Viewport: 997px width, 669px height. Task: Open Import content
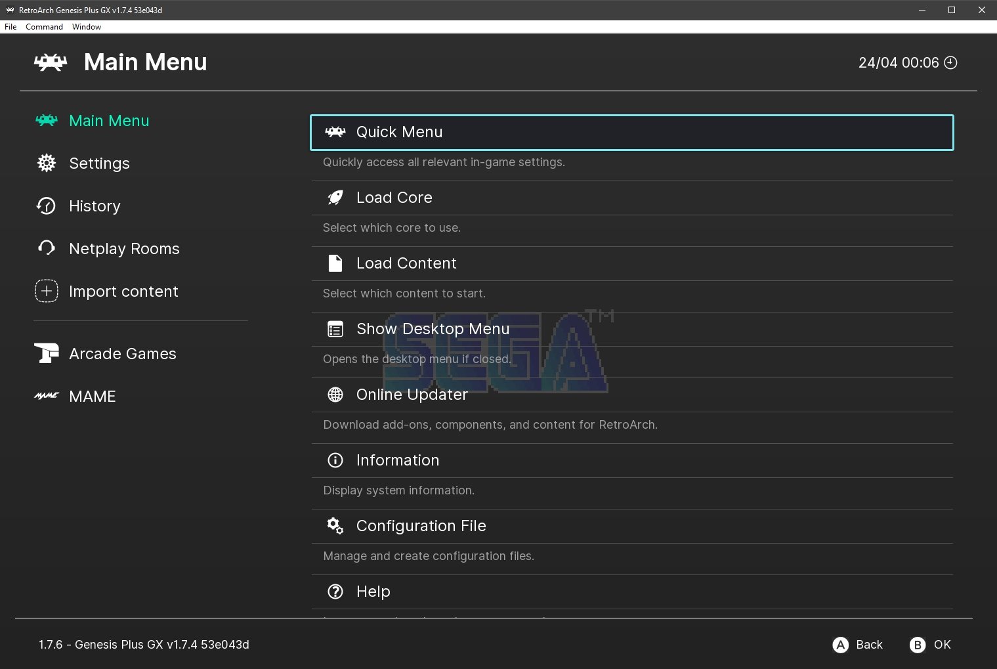tap(123, 291)
